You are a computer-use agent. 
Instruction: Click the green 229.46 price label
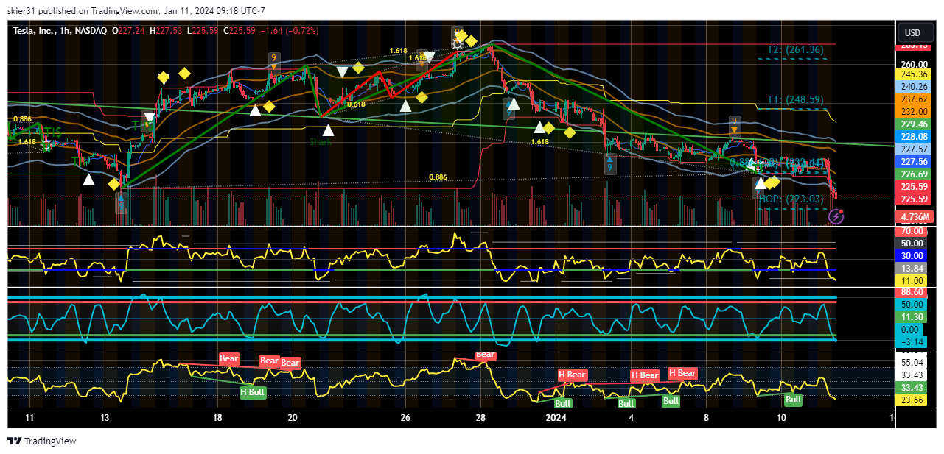pos(914,124)
